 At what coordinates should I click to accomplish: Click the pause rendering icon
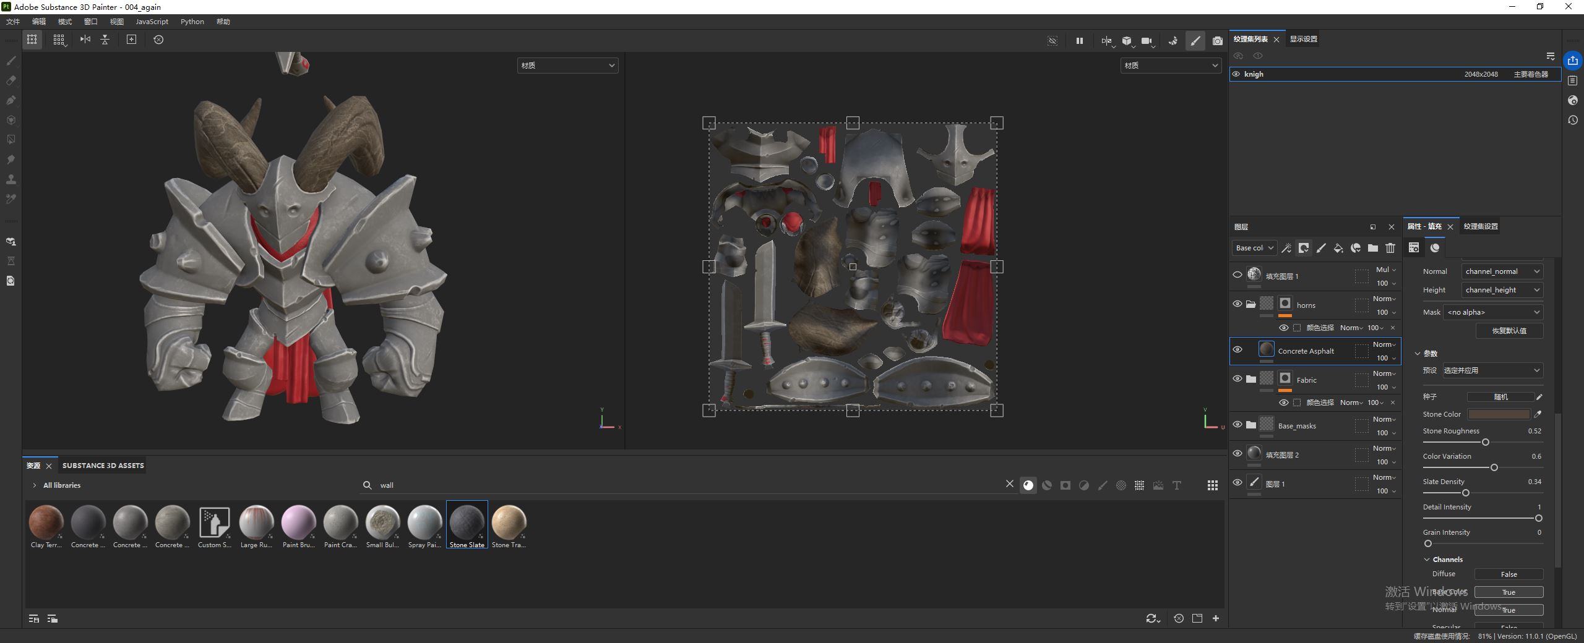click(1079, 41)
